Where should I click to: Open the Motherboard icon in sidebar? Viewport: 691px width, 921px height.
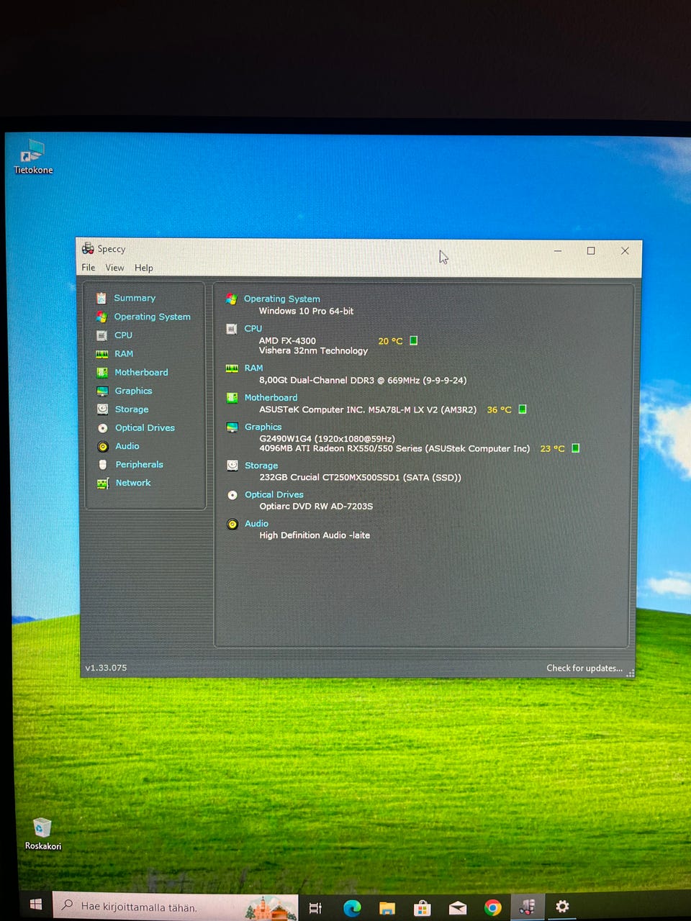tap(102, 372)
